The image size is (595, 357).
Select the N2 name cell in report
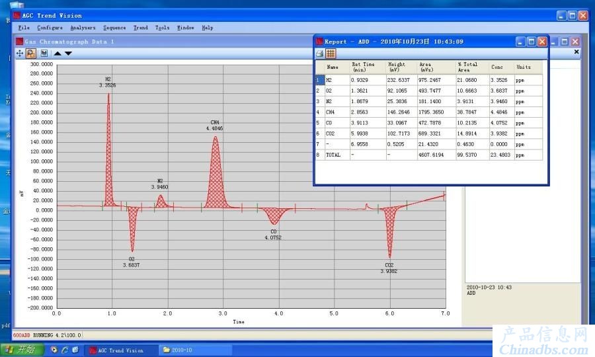pyautogui.click(x=337, y=101)
